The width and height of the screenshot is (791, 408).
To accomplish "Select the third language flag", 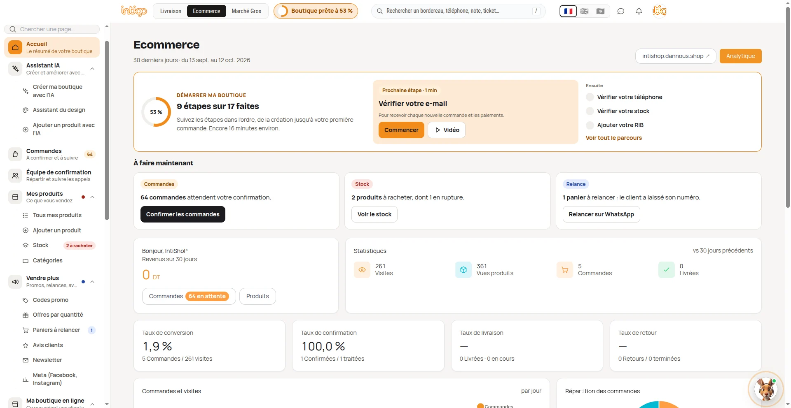I will [600, 11].
